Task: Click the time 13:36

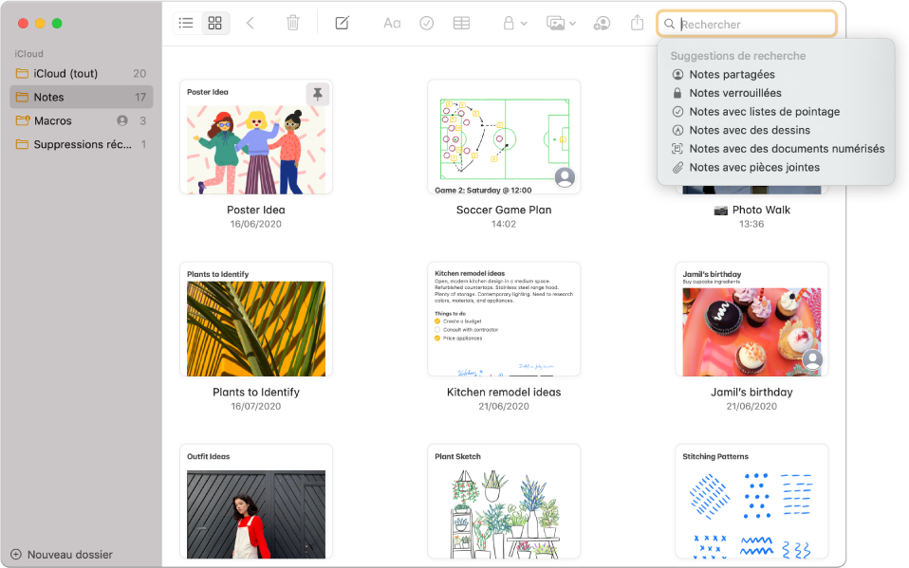Action: (751, 224)
